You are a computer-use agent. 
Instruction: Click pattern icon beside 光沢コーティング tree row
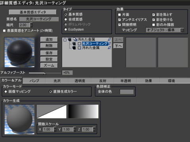(79, 44)
